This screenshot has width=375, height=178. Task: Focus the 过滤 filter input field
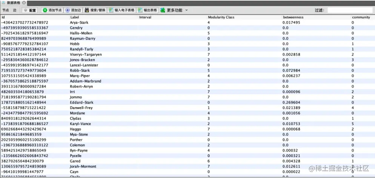coord(350,10)
